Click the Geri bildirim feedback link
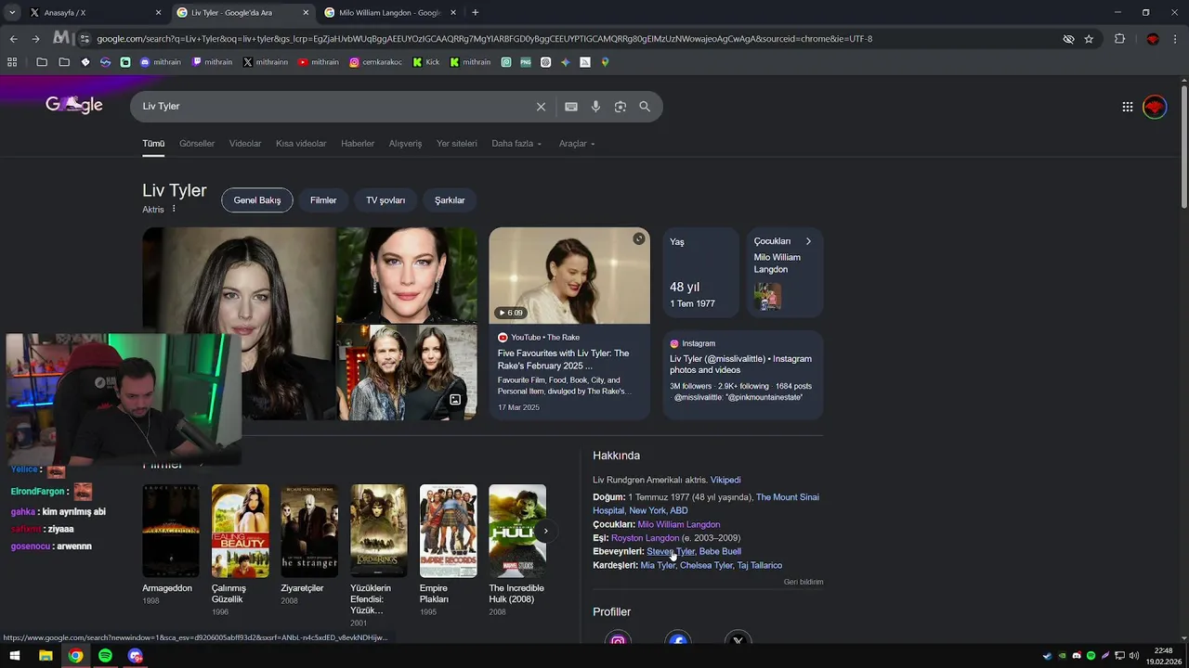Viewport: 1189px width, 668px height. tap(804, 582)
